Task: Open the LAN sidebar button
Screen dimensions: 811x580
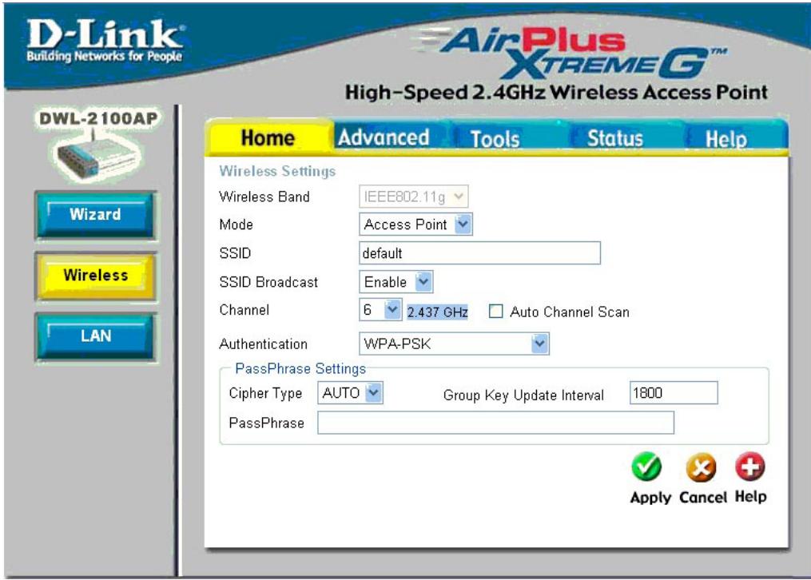Action: 96,336
